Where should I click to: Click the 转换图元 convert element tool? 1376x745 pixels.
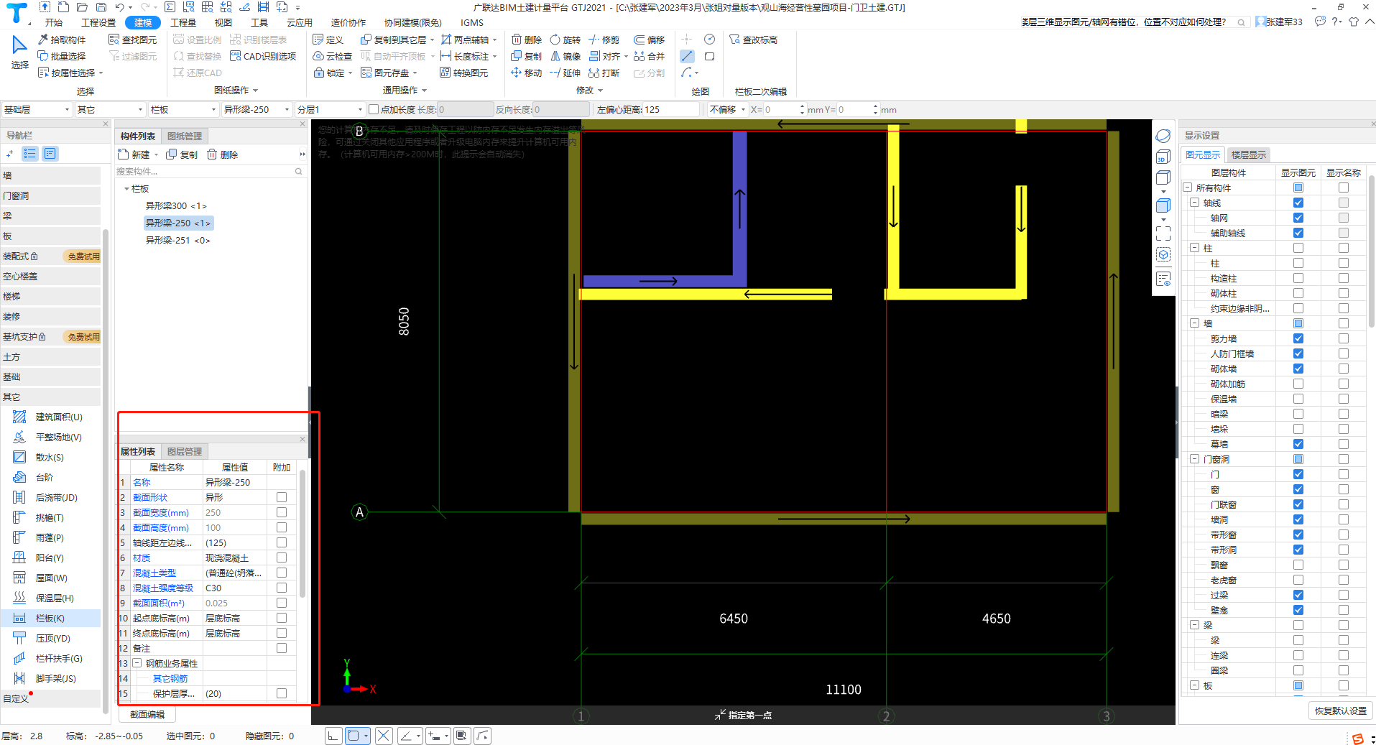coord(463,73)
